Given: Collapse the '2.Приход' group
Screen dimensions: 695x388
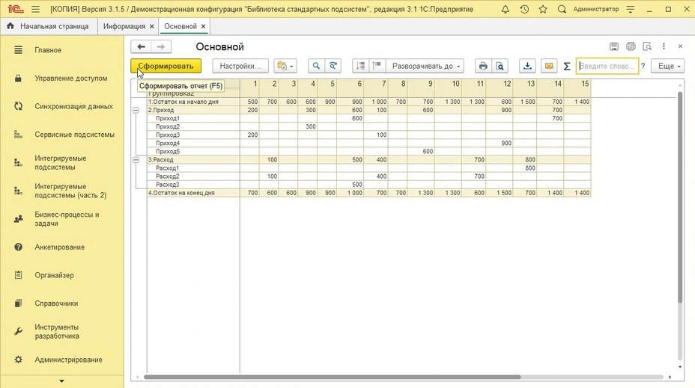Looking at the screenshot, I should coord(136,110).
